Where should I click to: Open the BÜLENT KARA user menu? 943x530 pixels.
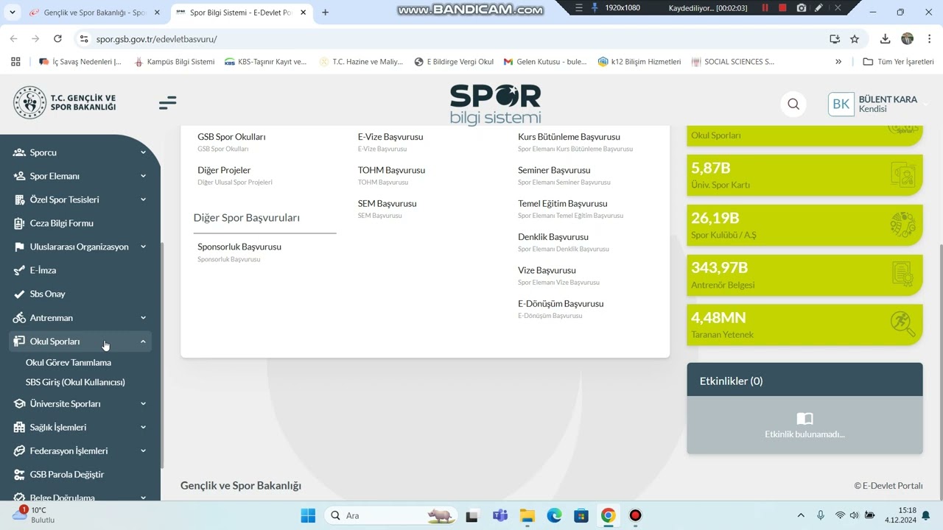click(877, 104)
